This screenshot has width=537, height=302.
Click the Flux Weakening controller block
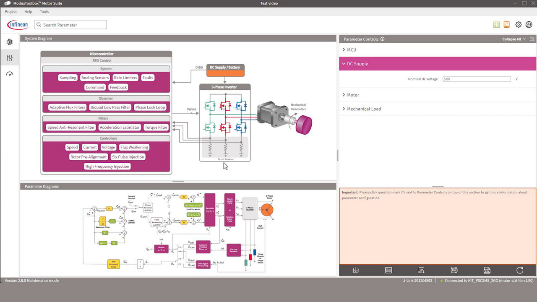pos(134,147)
